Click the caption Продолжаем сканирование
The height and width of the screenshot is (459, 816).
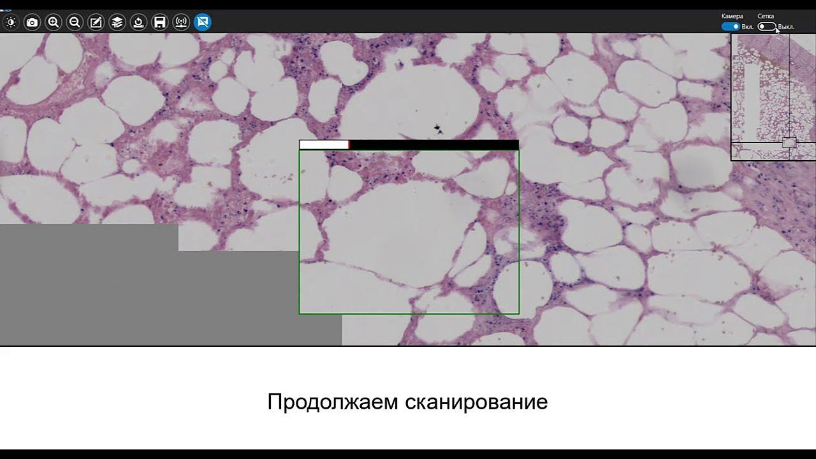click(407, 402)
